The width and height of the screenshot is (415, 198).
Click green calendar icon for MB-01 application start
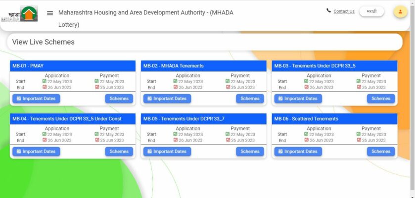[x=44, y=81]
